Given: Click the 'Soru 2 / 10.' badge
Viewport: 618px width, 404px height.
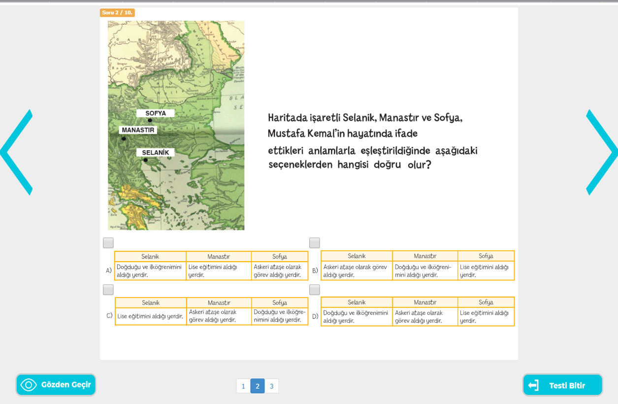Looking at the screenshot, I should (117, 12).
